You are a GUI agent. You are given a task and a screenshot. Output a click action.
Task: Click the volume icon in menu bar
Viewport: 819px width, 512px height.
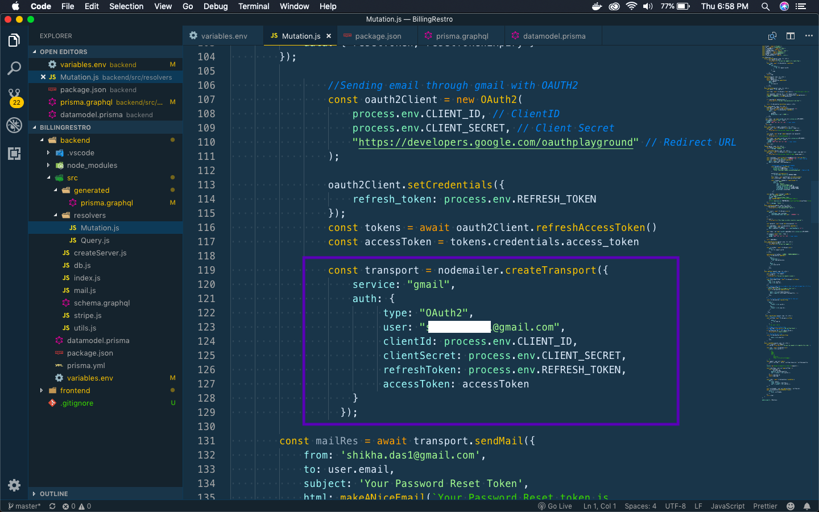pyautogui.click(x=648, y=6)
